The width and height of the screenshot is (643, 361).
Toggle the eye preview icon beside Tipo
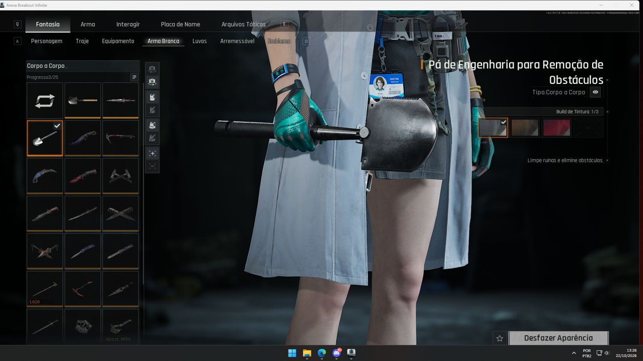[595, 92]
